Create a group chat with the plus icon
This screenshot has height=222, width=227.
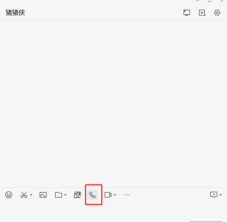pos(202,13)
